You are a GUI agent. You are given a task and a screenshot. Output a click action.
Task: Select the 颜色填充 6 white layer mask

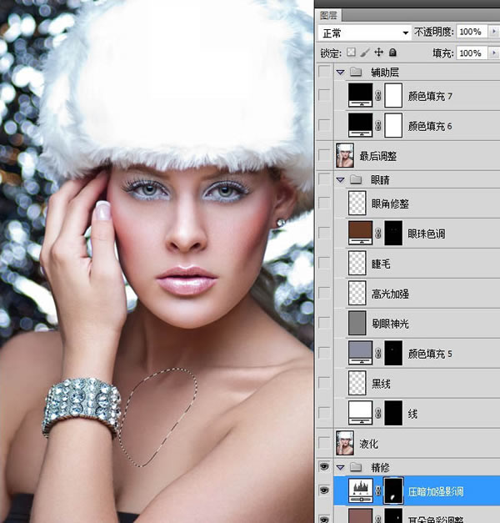[393, 125]
